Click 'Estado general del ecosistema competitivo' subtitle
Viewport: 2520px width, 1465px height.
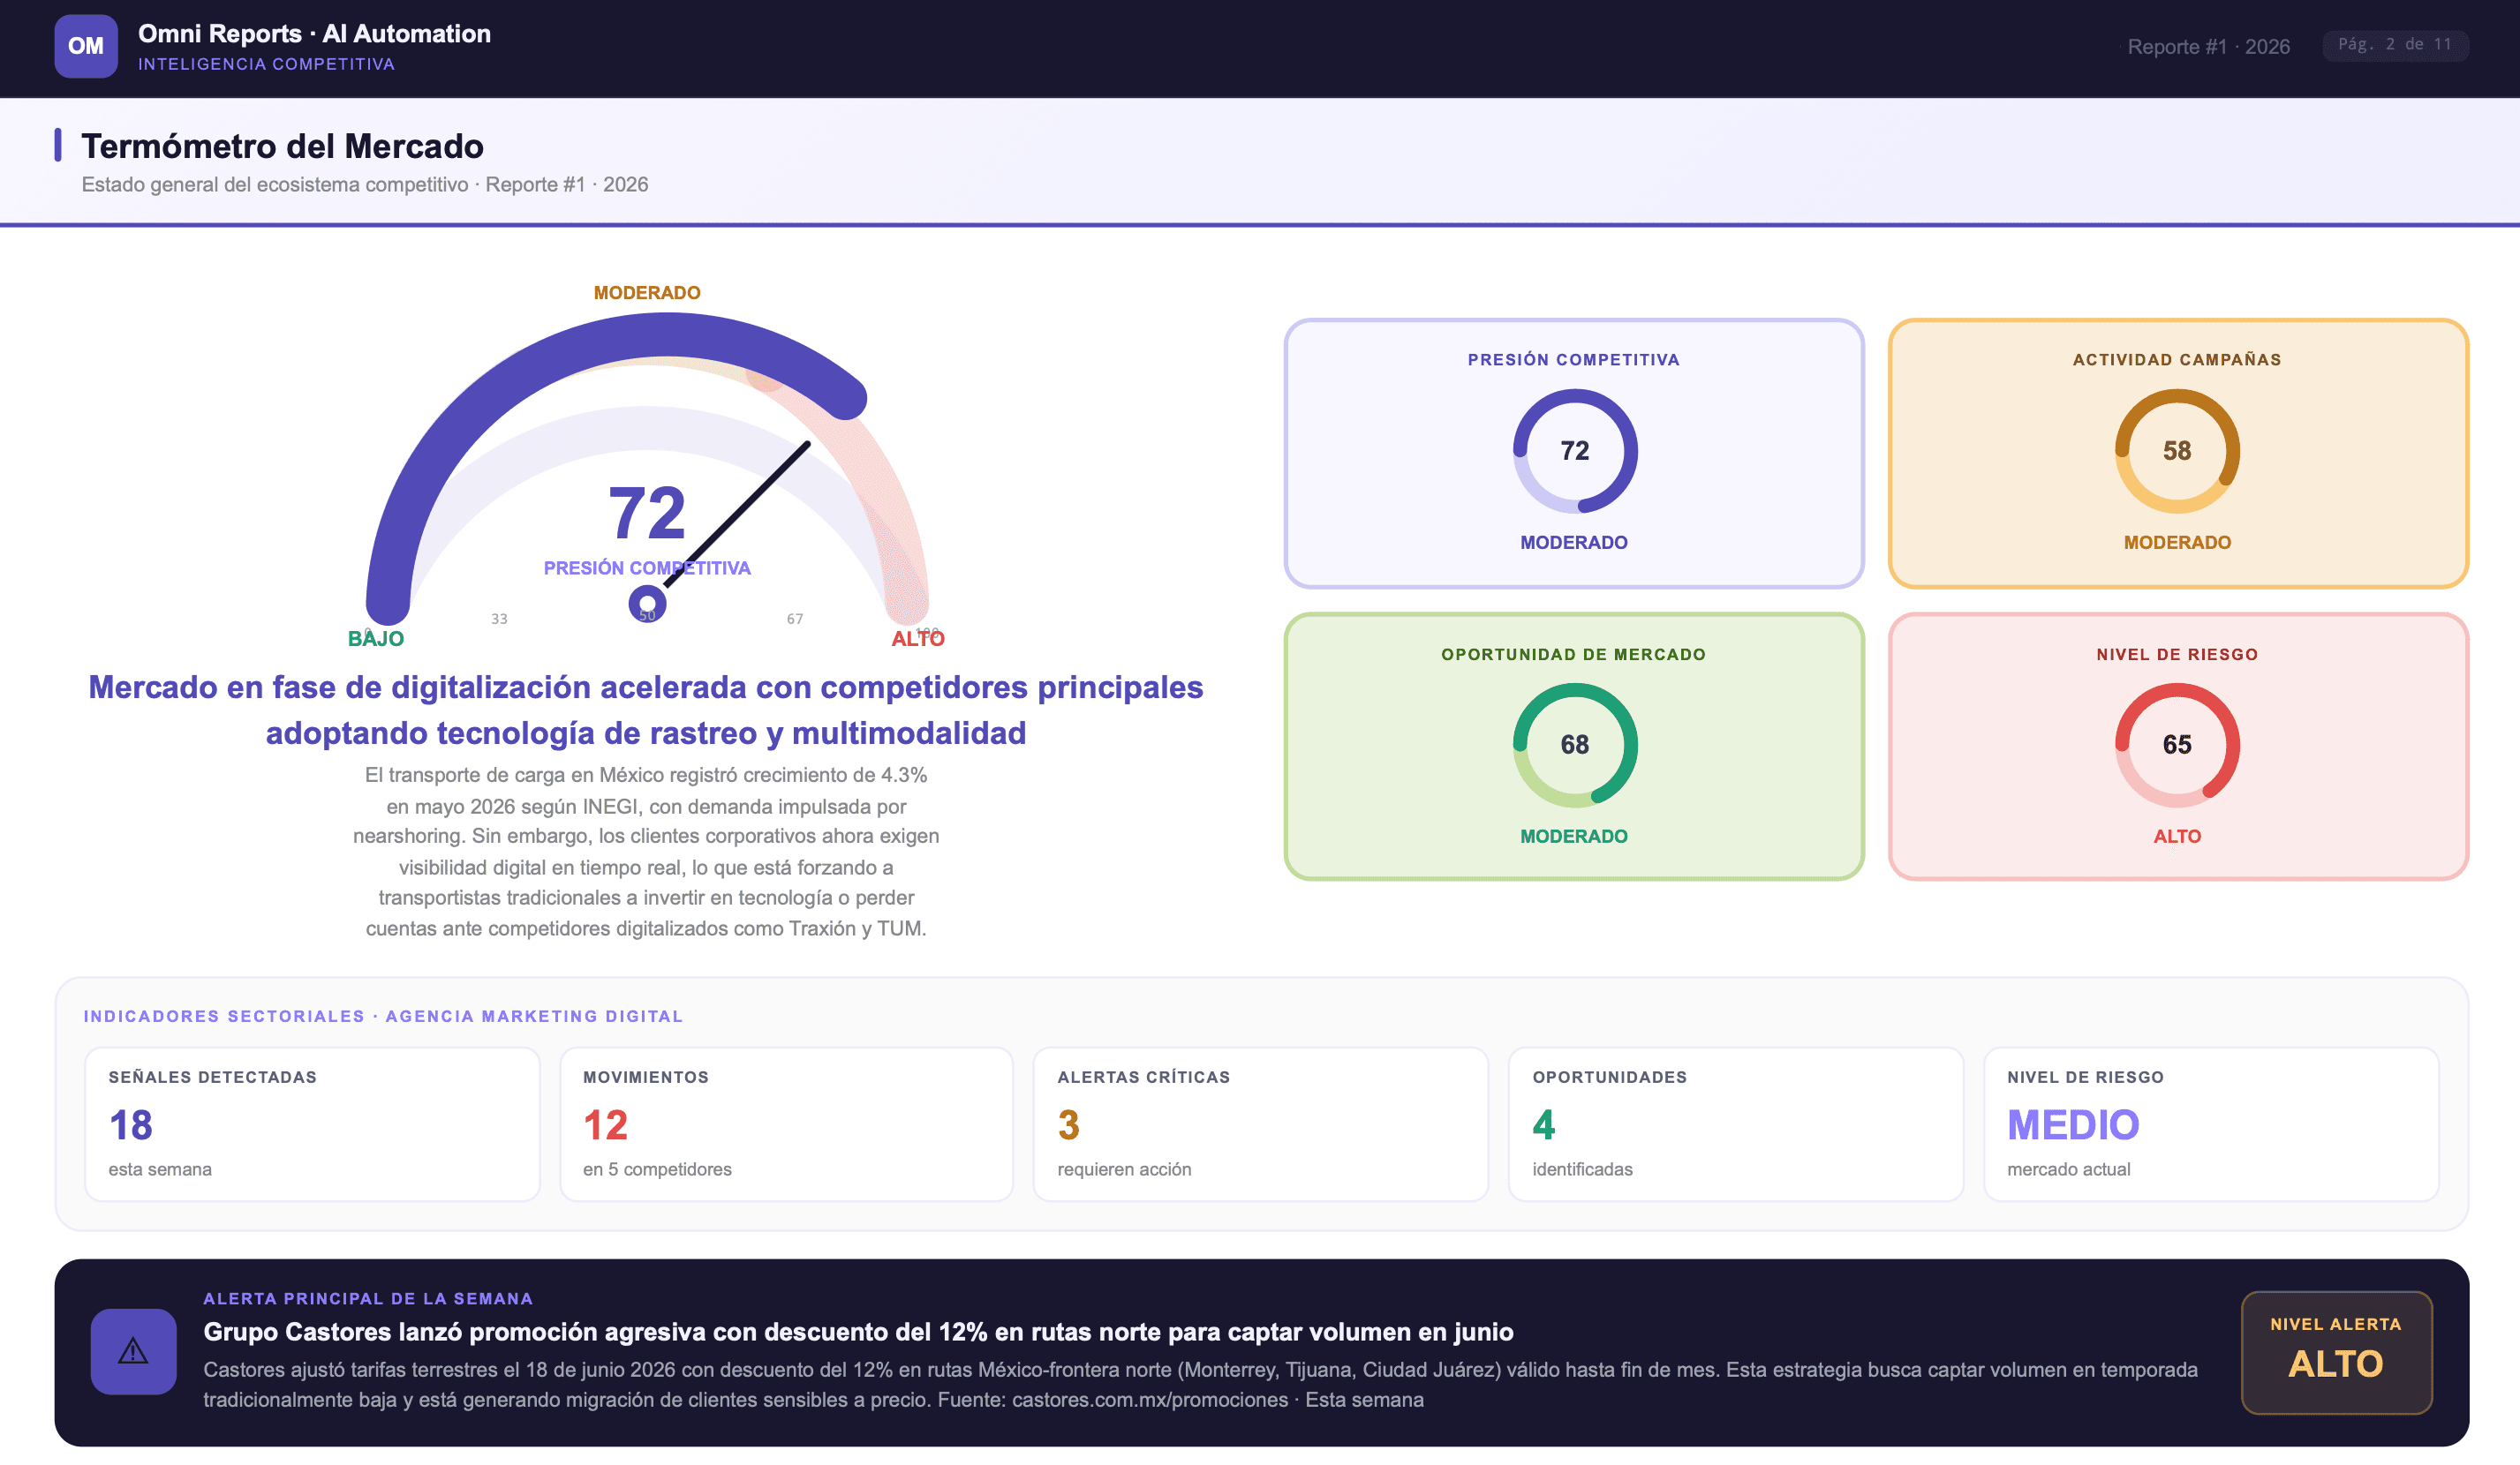click(275, 184)
